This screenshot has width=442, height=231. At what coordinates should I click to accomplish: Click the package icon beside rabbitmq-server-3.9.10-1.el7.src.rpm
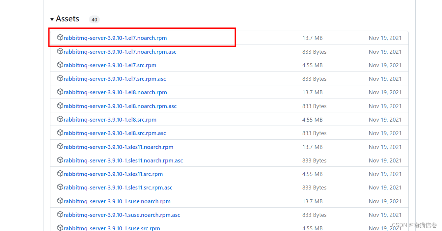(60, 65)
